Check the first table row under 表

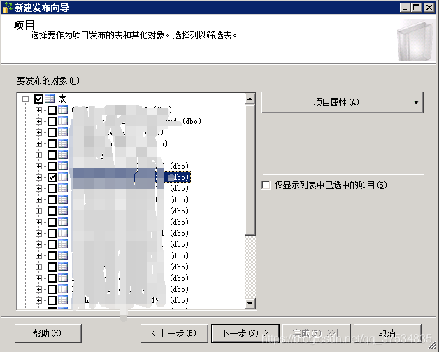[x=52, y=110]
